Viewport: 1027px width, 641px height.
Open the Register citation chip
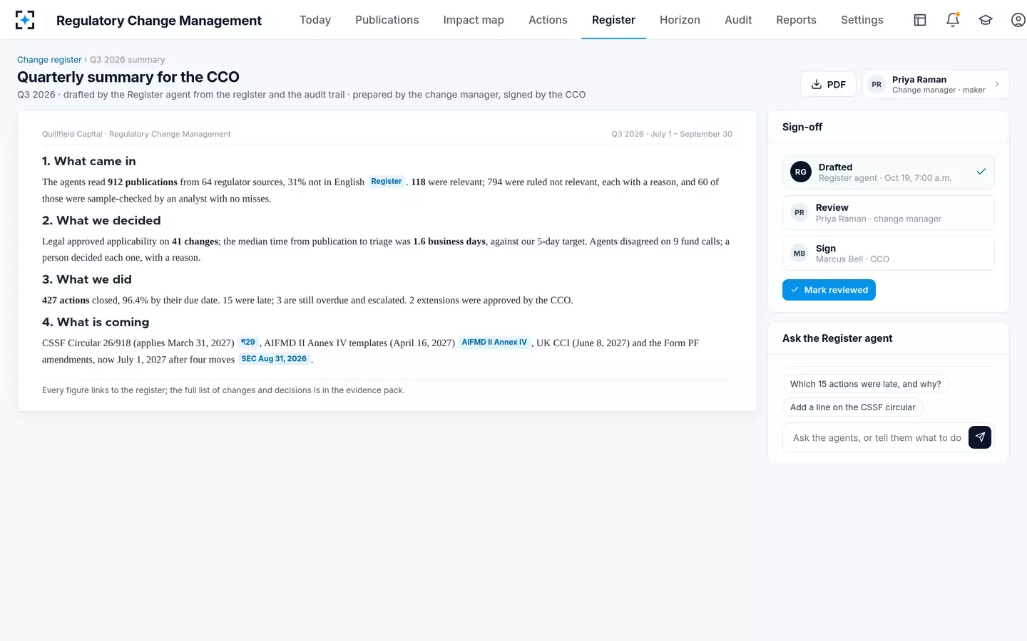pyautogui.click(x=387, y=182)
